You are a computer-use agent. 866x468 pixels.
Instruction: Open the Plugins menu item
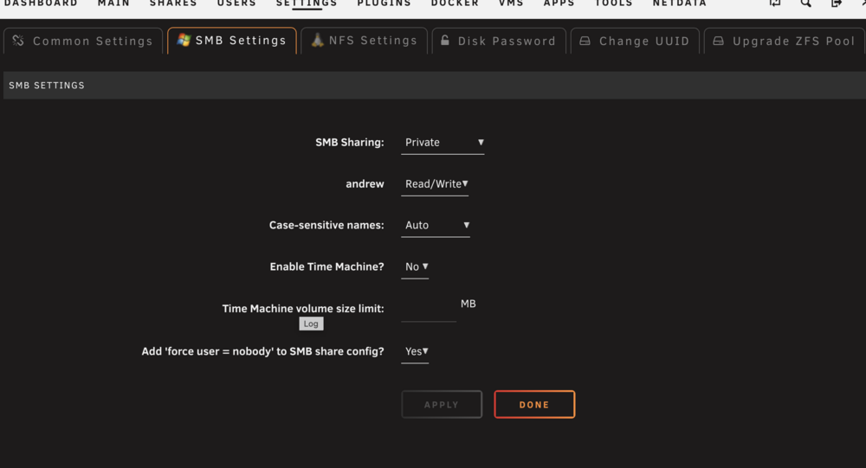coord(384,3)
